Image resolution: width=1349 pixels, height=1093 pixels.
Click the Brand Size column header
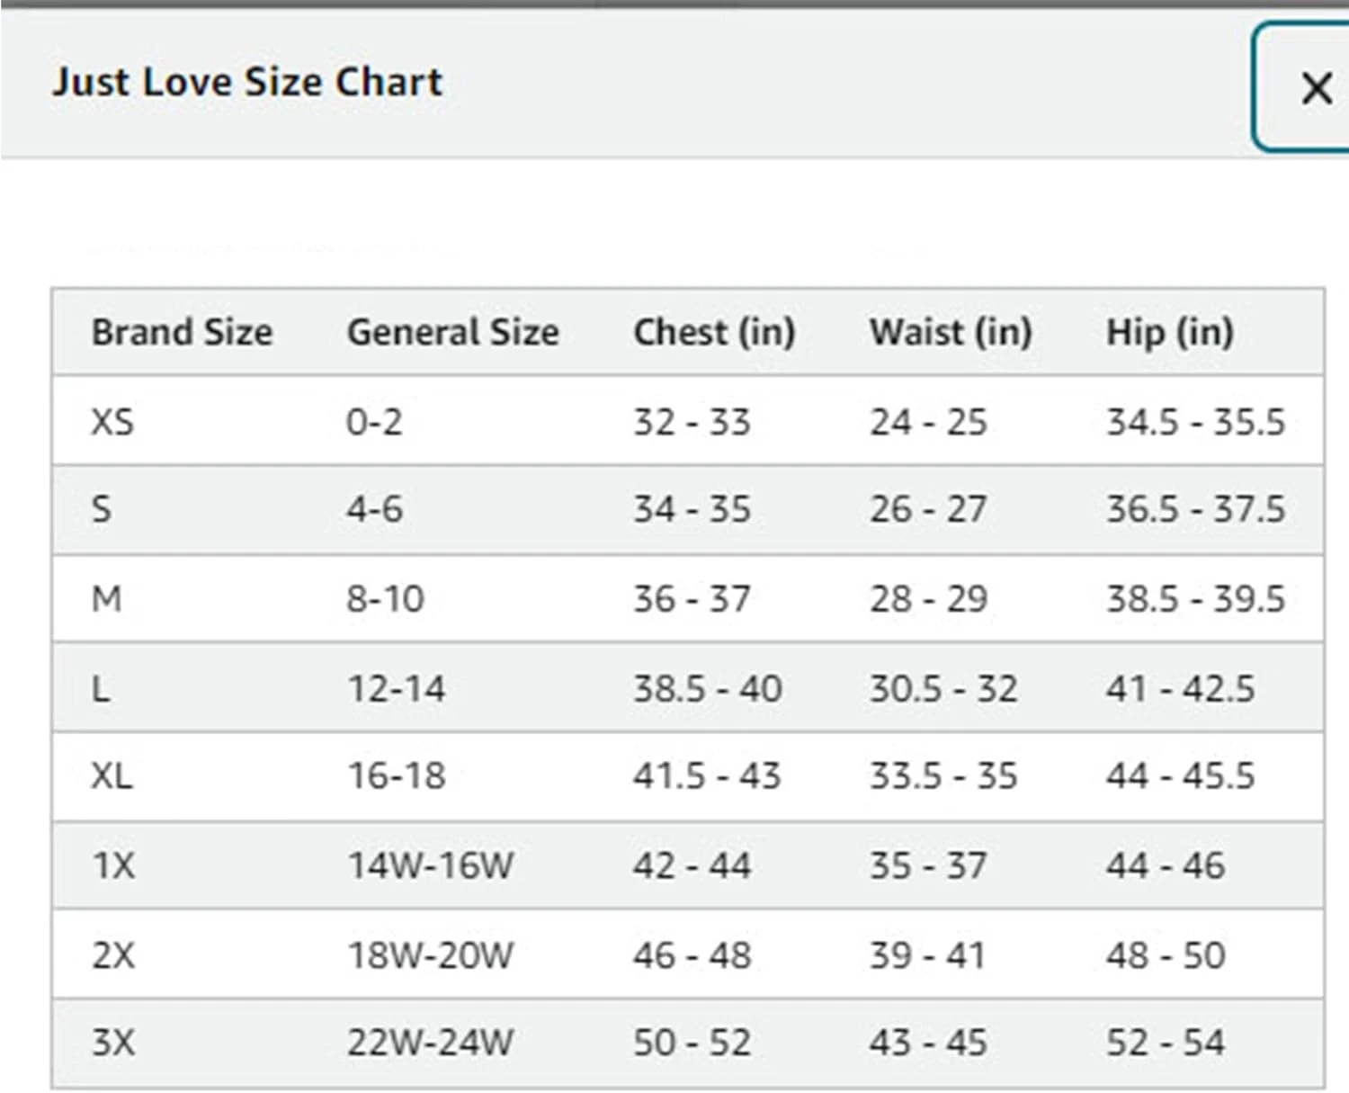182,332
